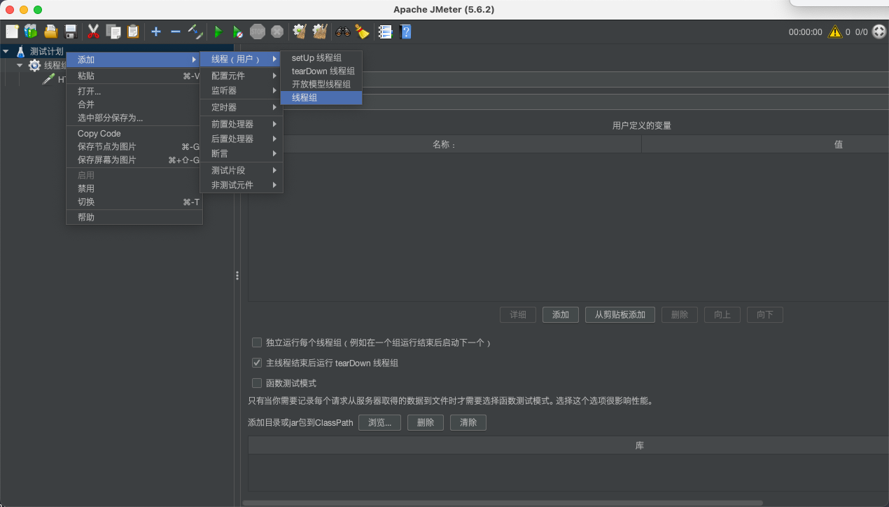The height and width of the screenshot is (507, 889).
Task: Choose 粘贴 in context menu
Action: 133,76
